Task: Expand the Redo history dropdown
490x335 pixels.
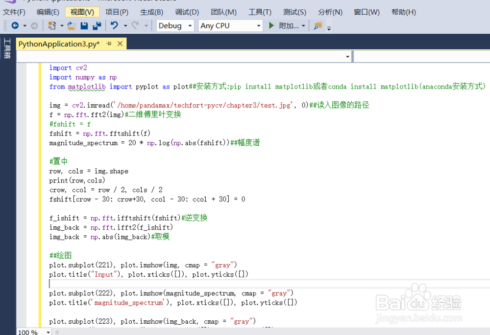Action: tap(146, 26)
